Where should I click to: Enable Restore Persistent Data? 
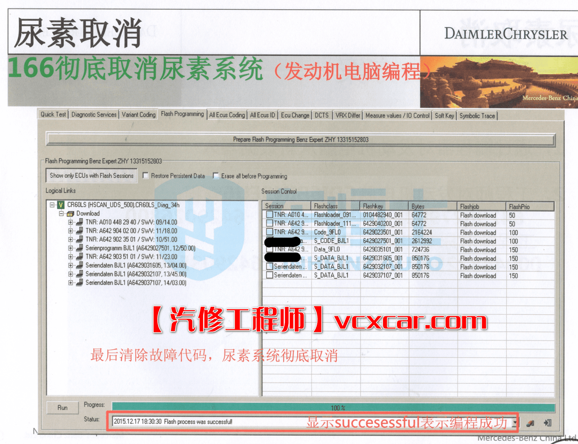[146, 176]
